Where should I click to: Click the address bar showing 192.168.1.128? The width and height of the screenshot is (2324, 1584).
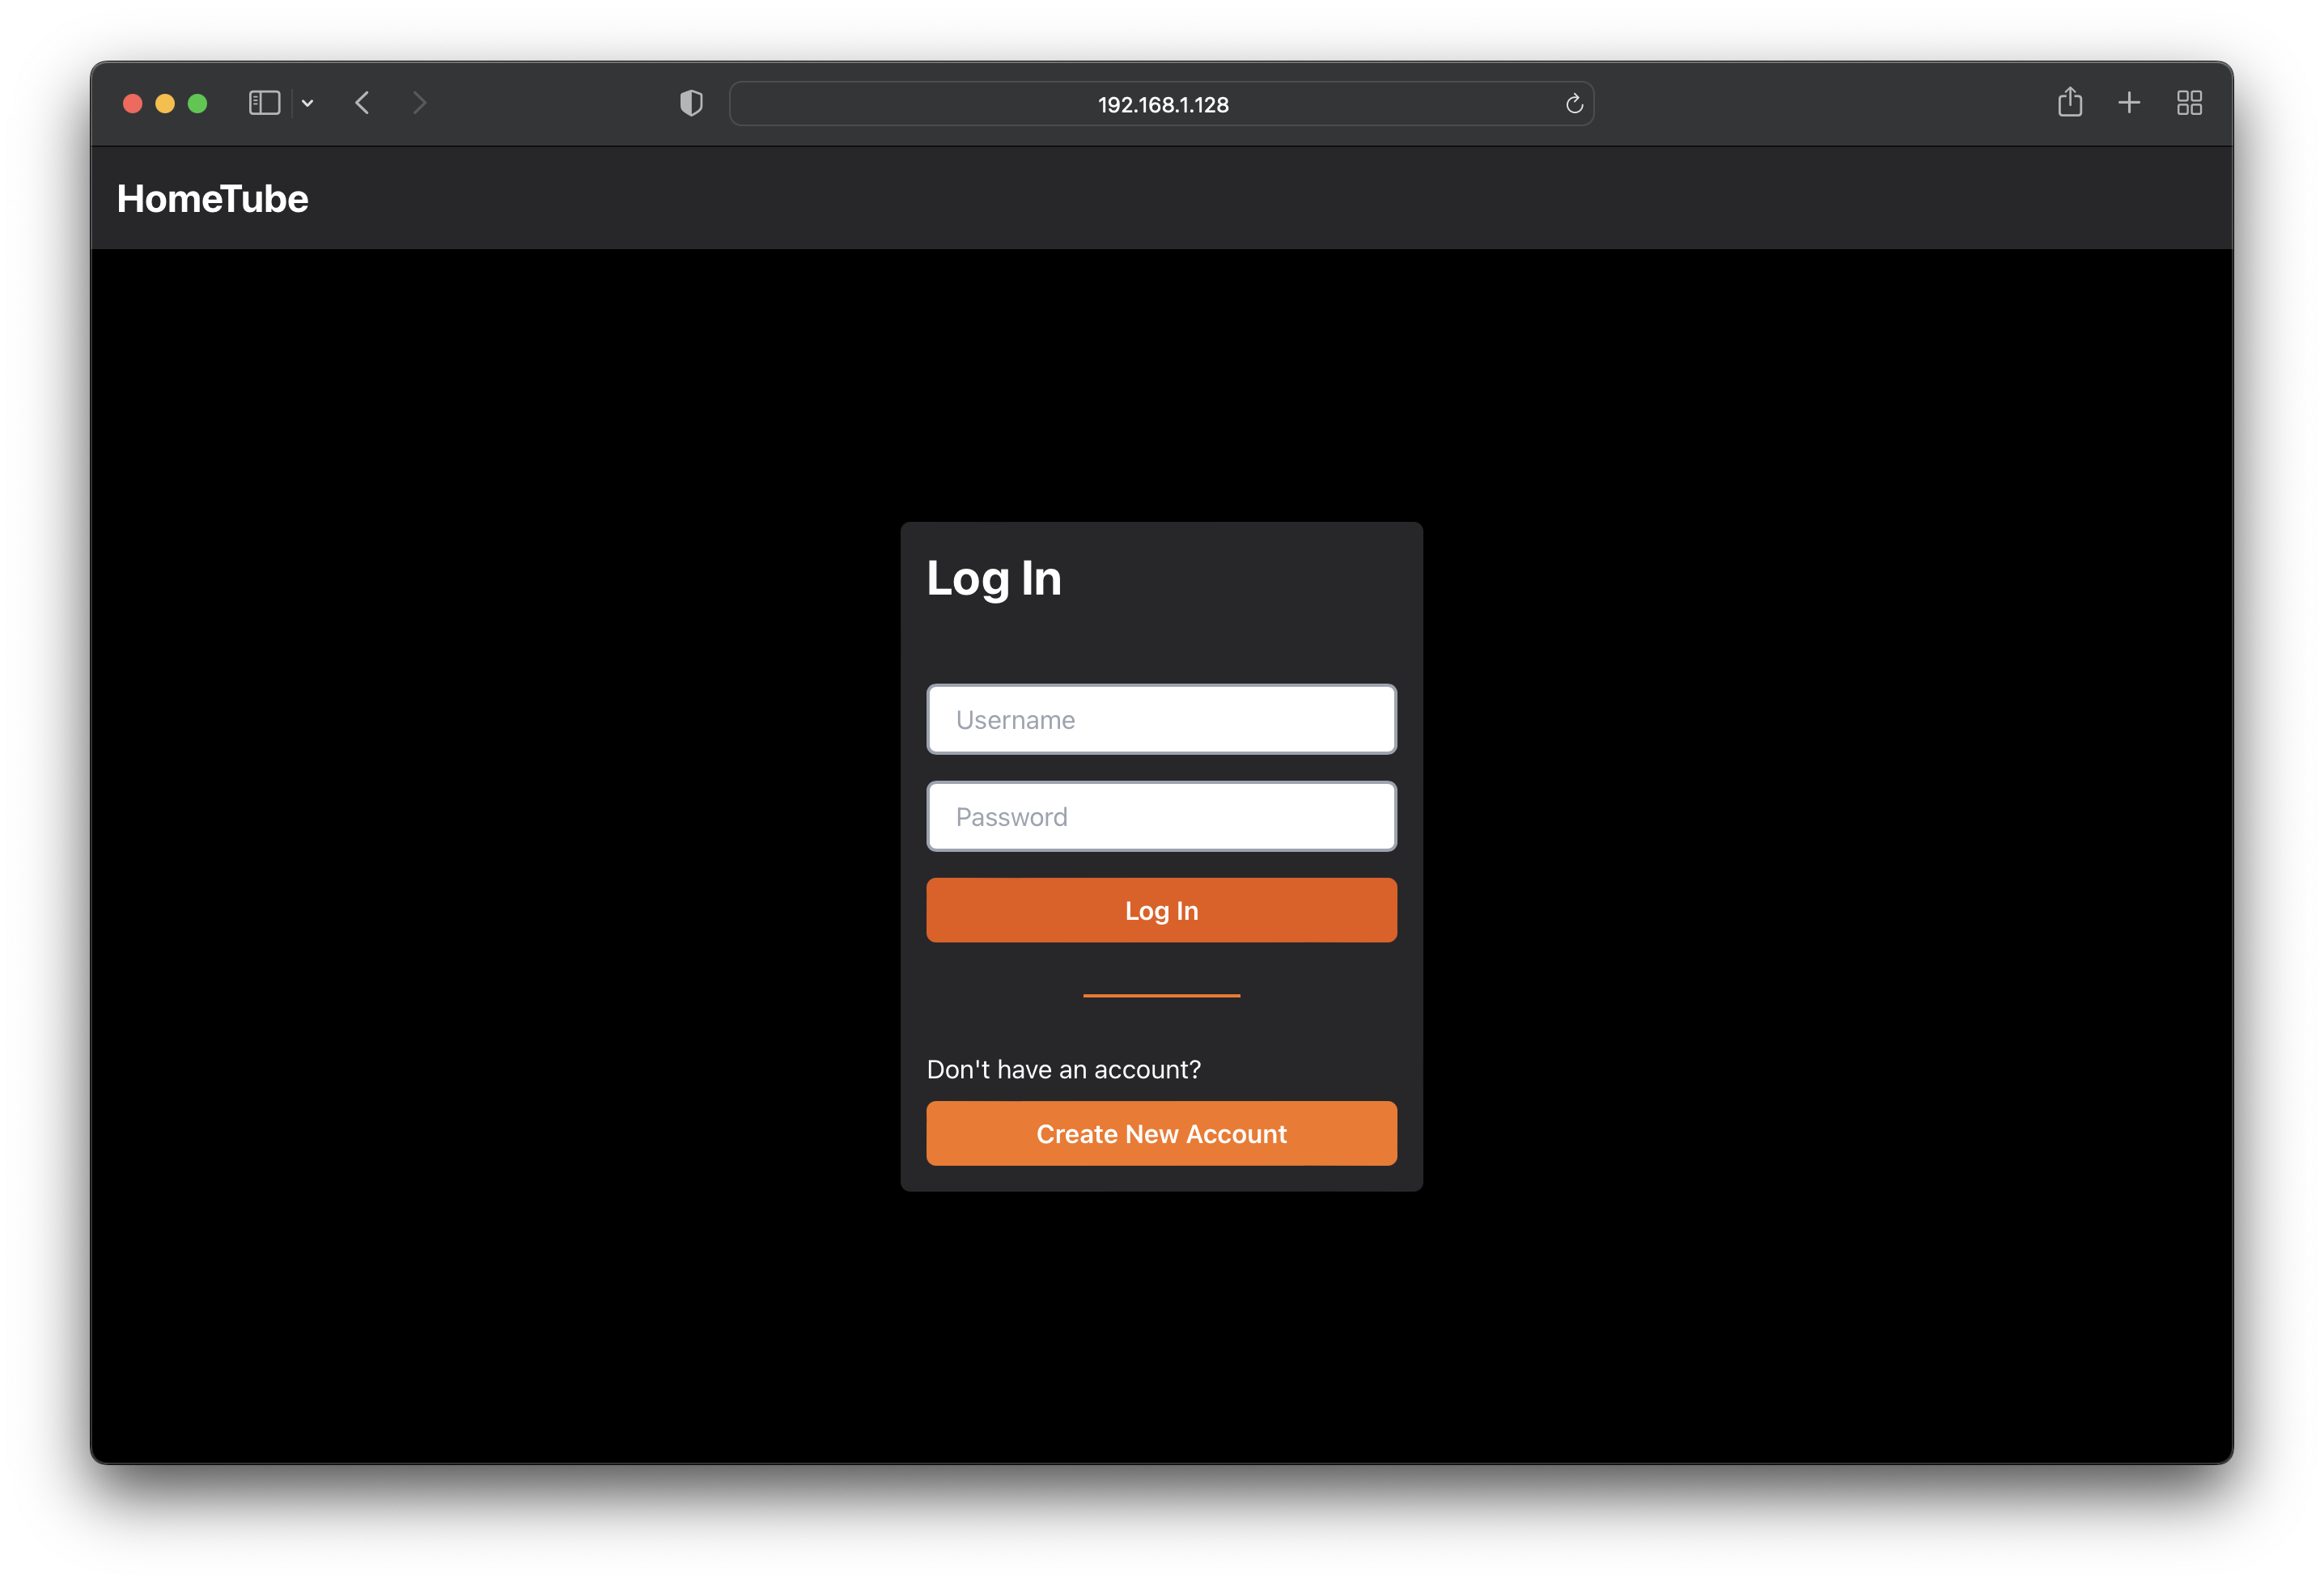click(1161, 104)
